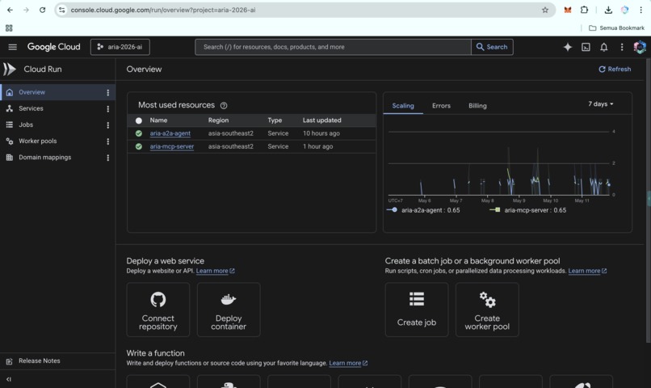This screenshot has height=388, width=651.
Task: Open the console settings three-dot menu
Action: 622,47
